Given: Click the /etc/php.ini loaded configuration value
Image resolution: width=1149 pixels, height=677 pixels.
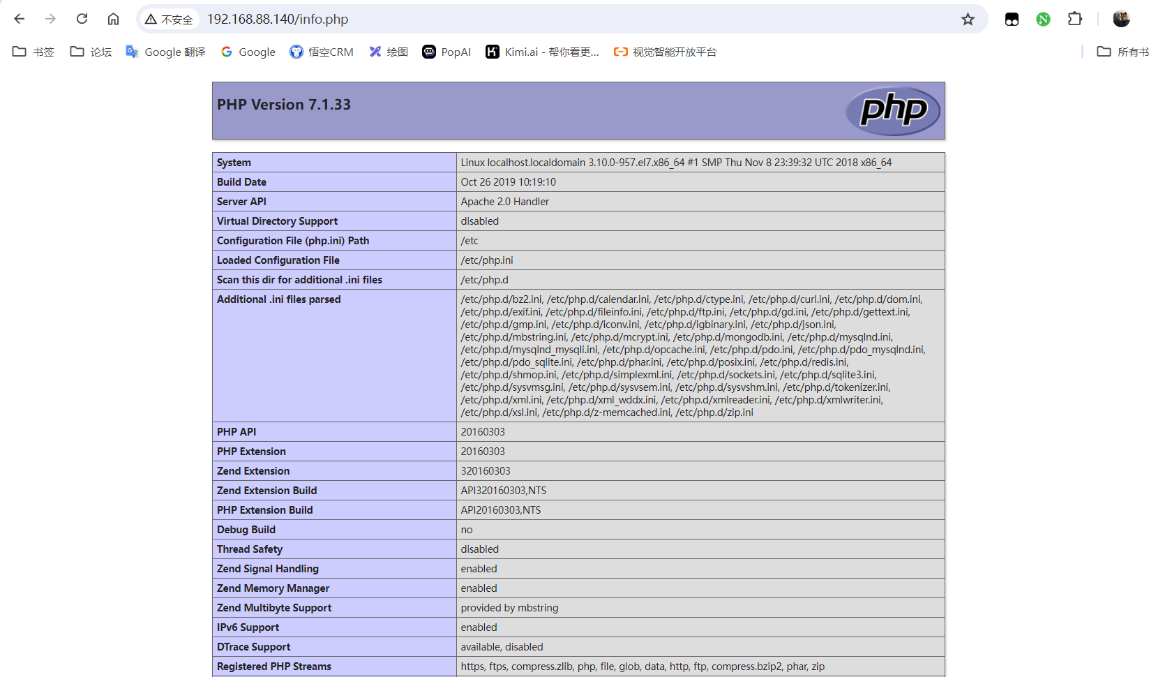Looking at the screenshot, I should (x=486, y=260).
